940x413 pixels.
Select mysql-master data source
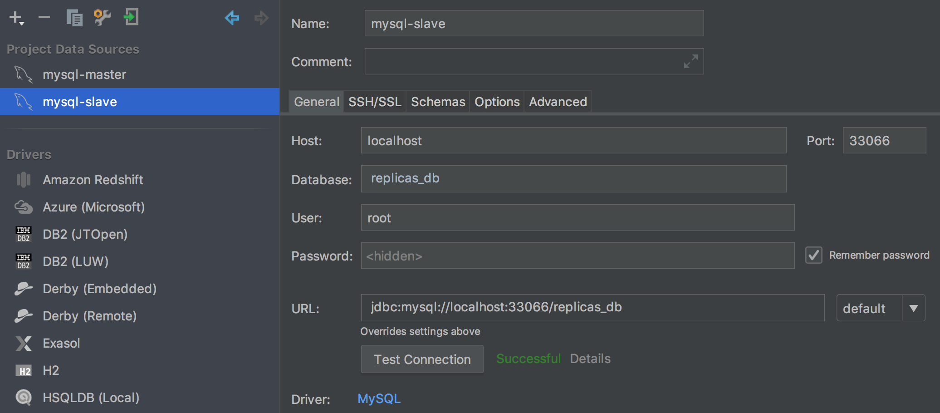coord(84,74)
